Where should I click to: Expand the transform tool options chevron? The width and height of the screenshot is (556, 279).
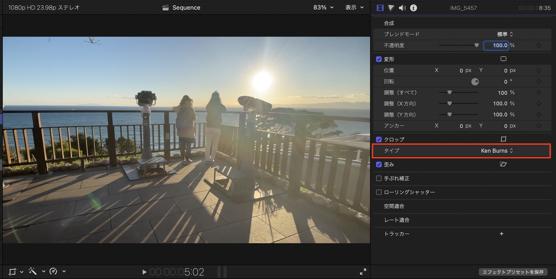point(22,272)
